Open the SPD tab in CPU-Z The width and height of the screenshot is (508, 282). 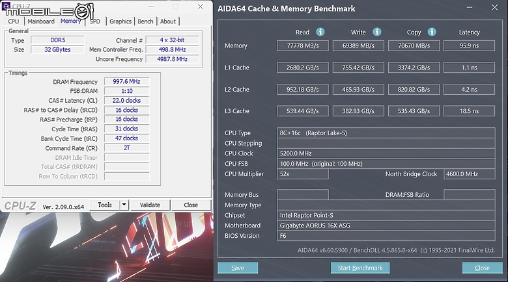95,21
